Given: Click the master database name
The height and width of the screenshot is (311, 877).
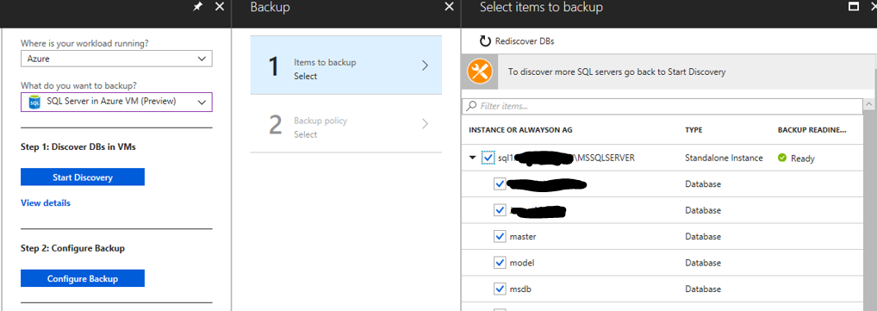Looking at the screenshot, I should click(523, 237).
